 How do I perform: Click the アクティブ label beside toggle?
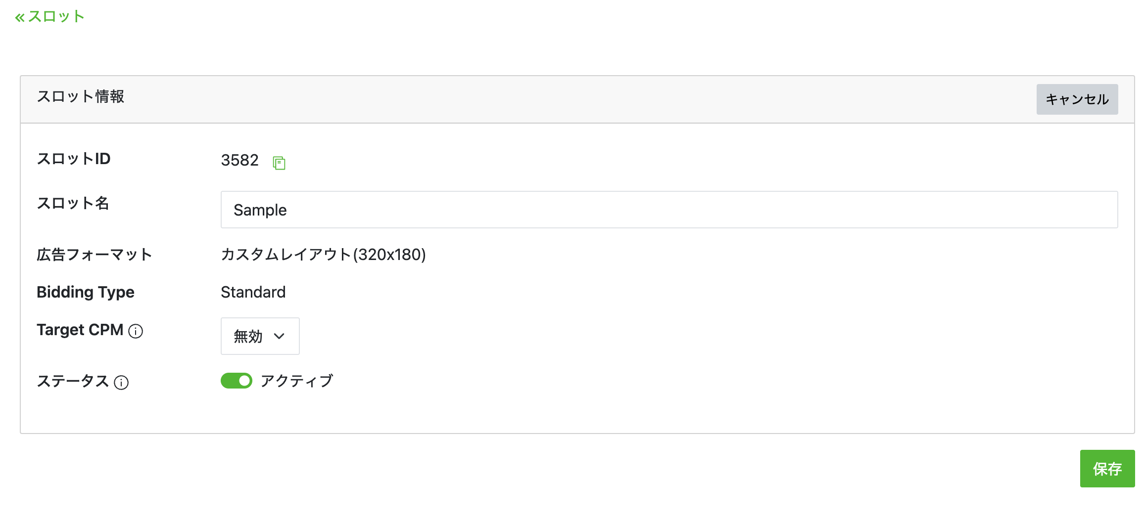click(297, 381)
